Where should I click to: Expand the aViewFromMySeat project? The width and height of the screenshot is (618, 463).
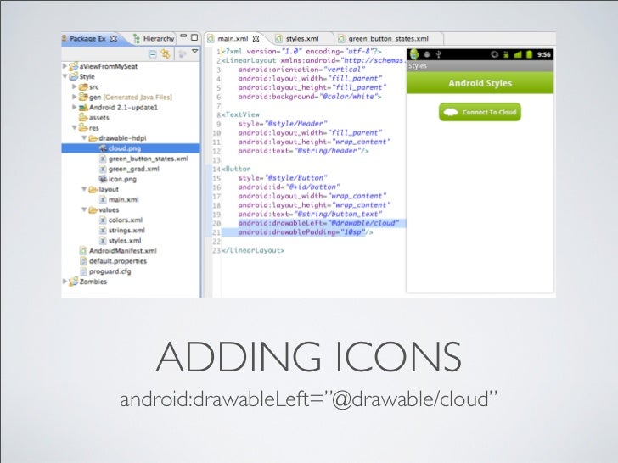pyautogui.click(x=65, y=66)
